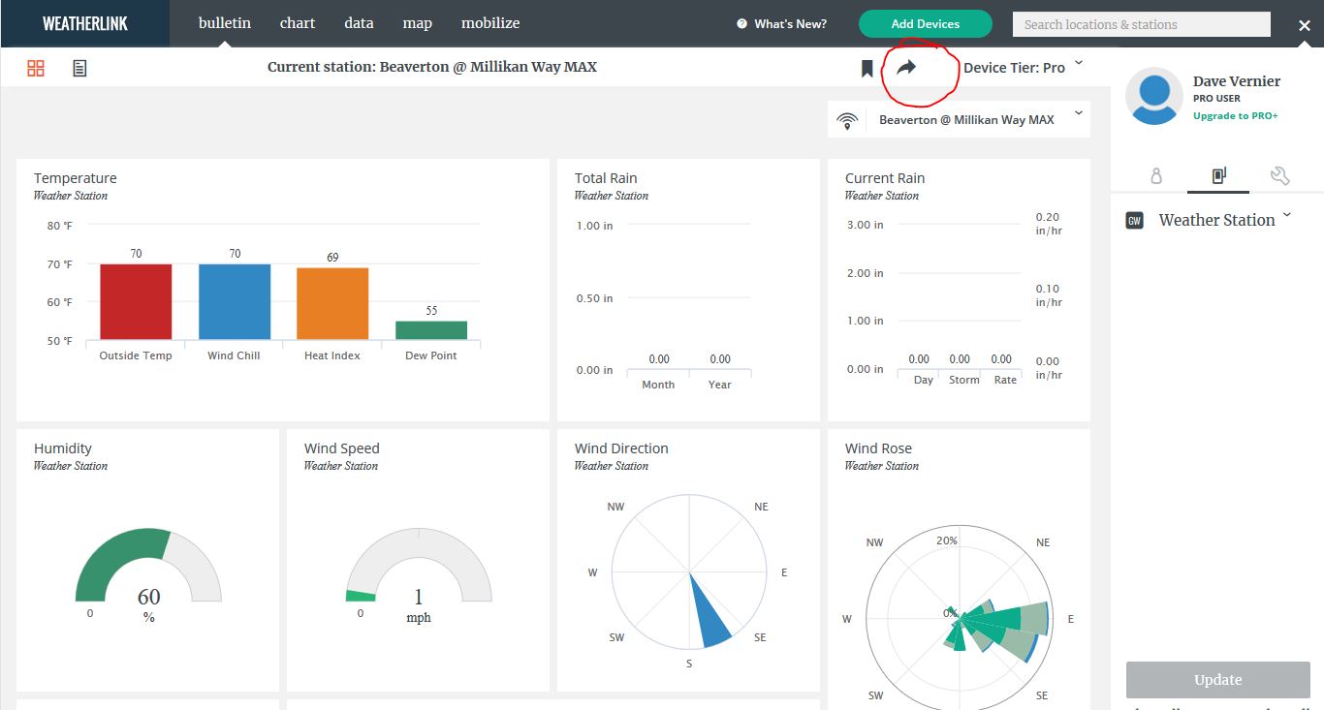Click the Current station heading text
Viewport: 1324px width, 710px height.
click(x=432, y=67)
